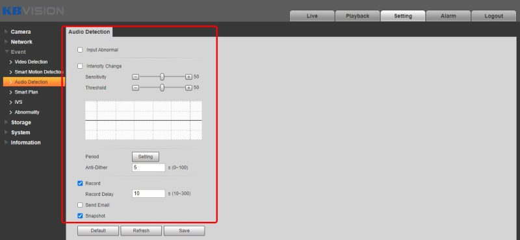Image resolution: width=520 pixels, height=240 pixels.
Task: Expand the Camera section in sidebar
Action: click(21, 32)
